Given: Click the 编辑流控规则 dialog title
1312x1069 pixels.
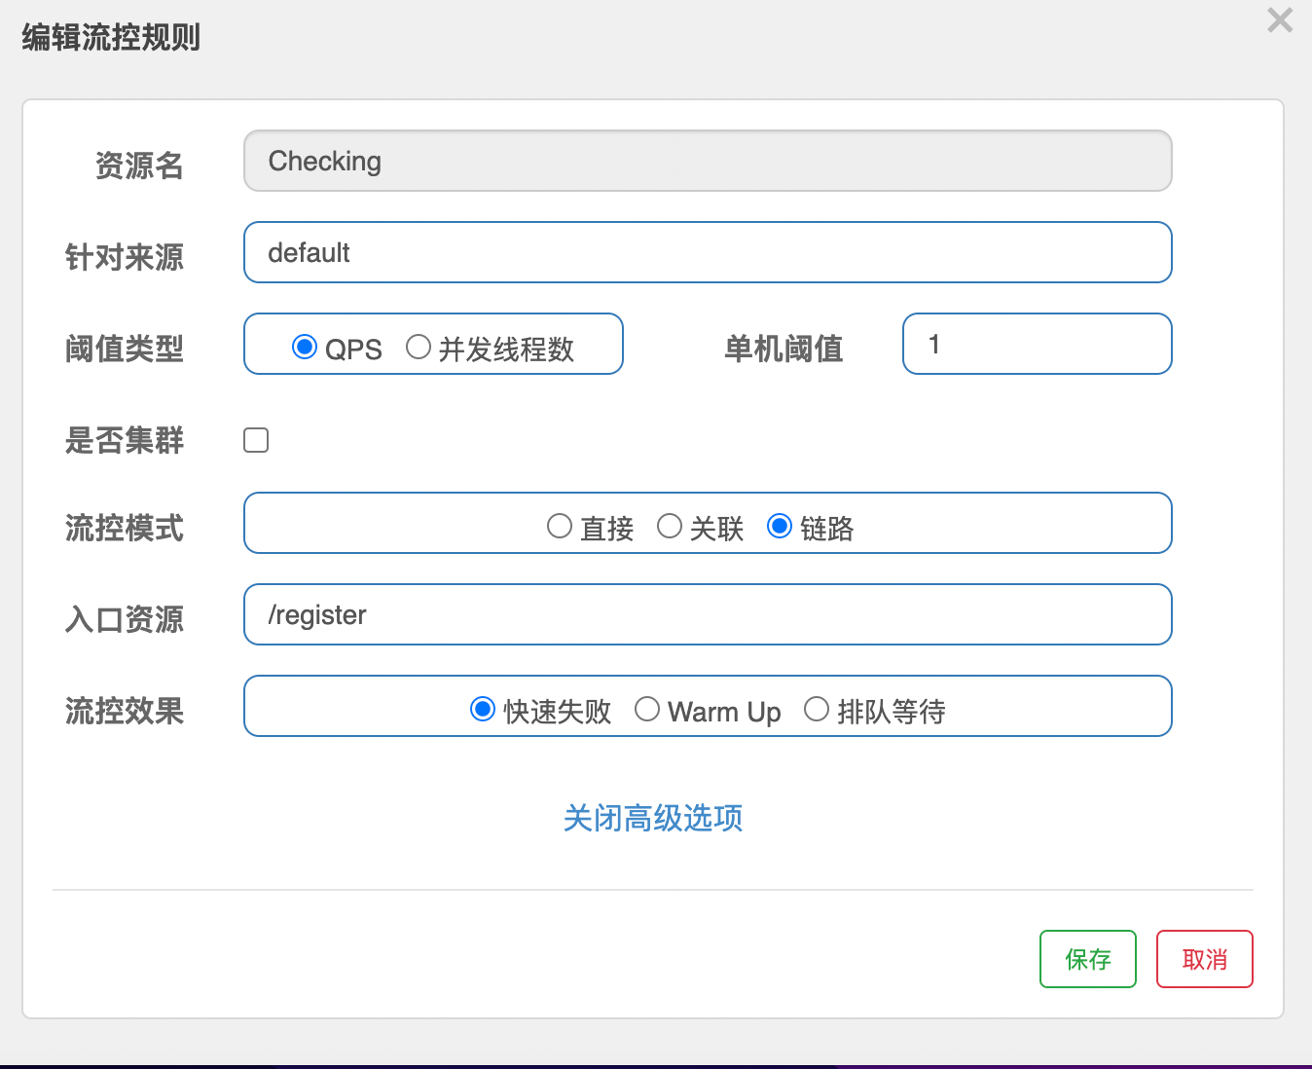Looking at the screenshot, I should (111, 38).
